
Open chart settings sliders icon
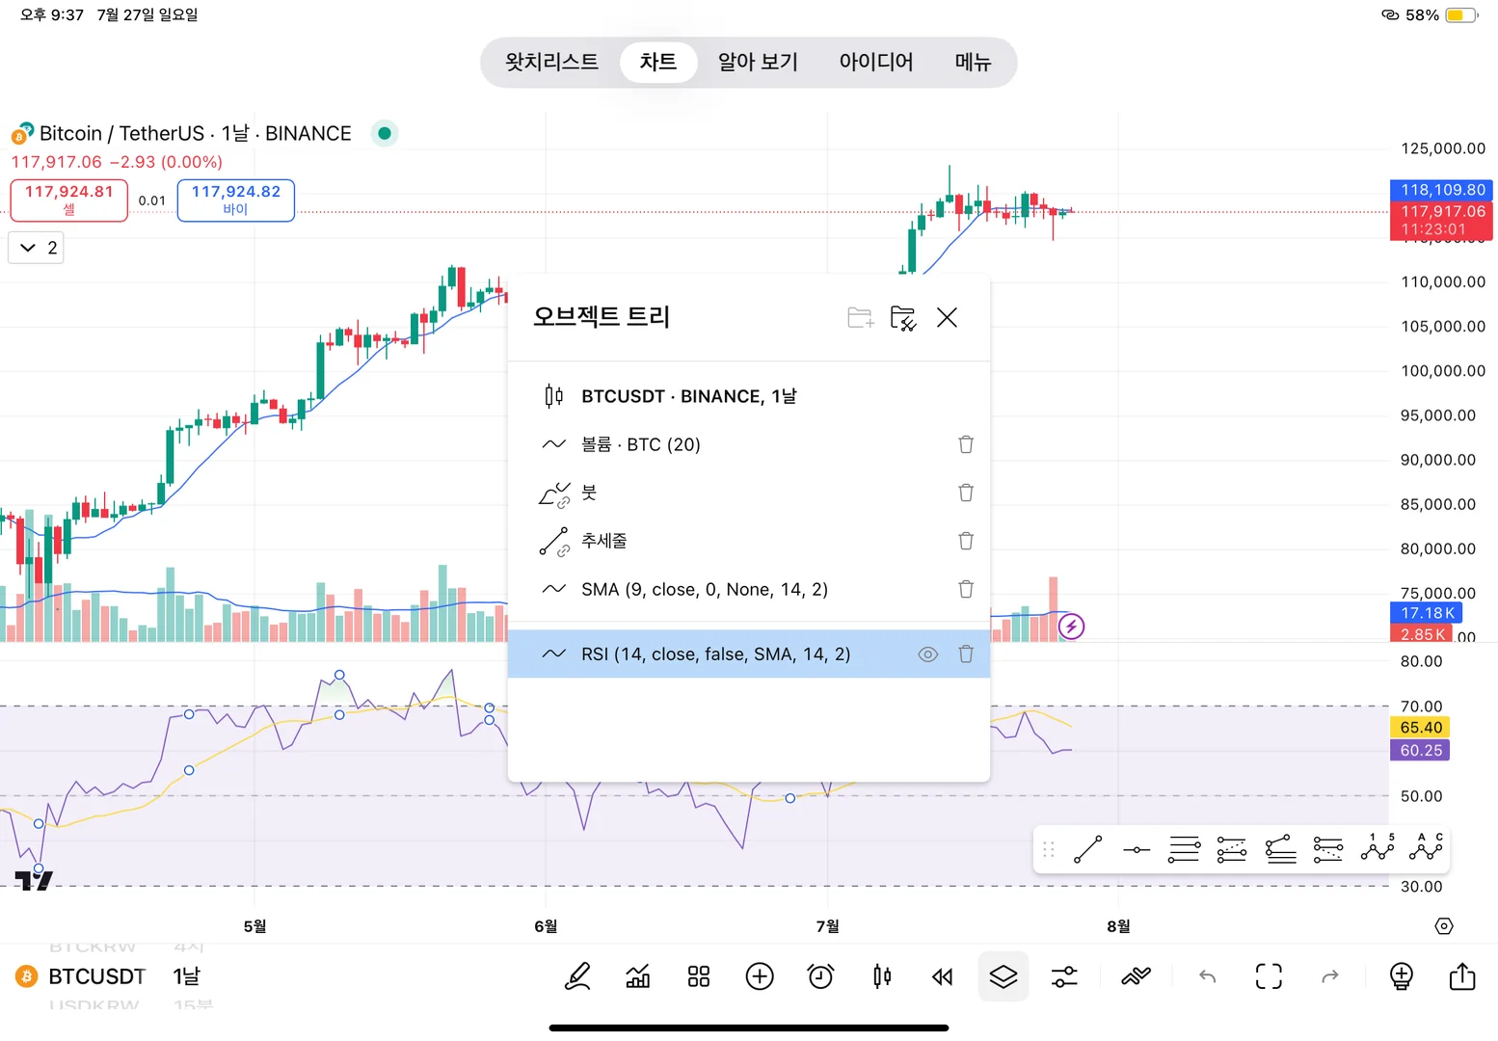coord(1064,976)
